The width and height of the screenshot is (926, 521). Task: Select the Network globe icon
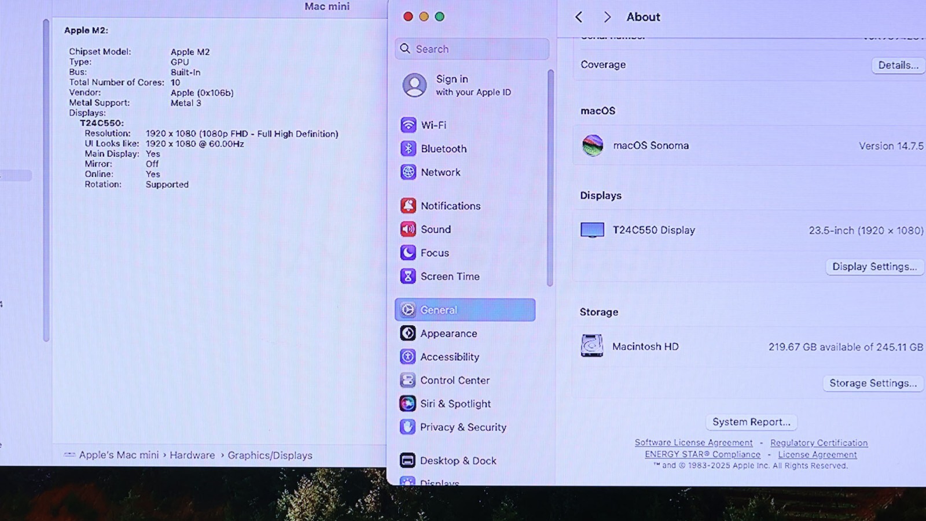408,172
